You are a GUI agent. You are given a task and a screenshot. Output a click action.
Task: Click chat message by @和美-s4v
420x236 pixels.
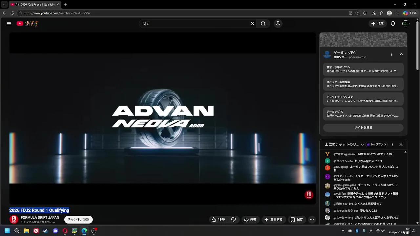click(363, 204)
